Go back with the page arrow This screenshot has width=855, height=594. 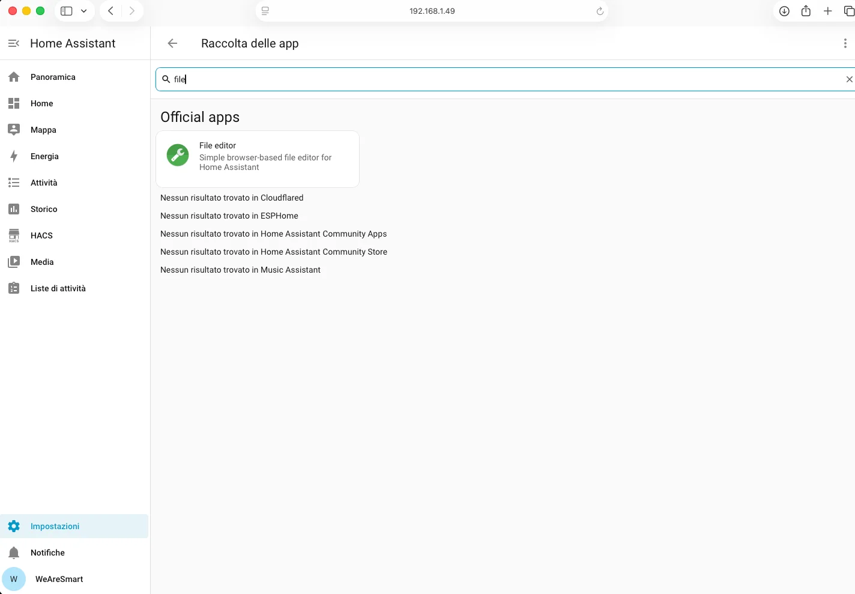(x=172, y=43)
